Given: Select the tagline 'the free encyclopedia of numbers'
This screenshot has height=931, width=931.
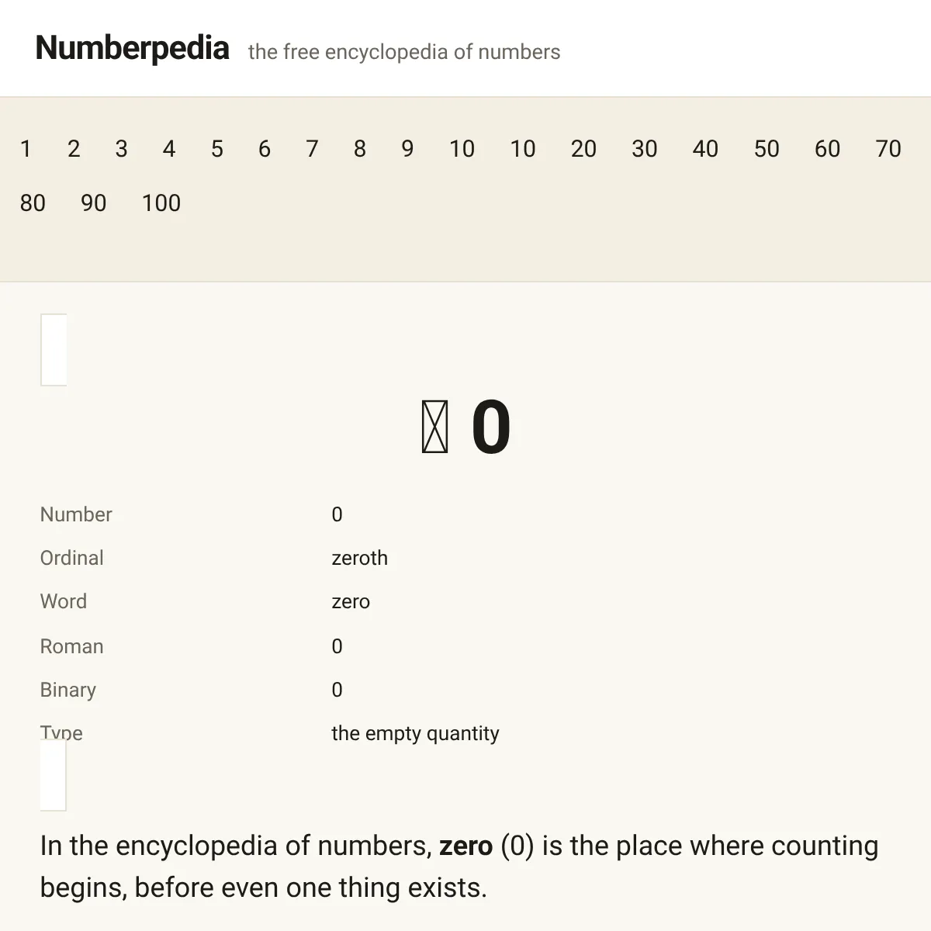Looking at the screenshot, I should (404, 52).
